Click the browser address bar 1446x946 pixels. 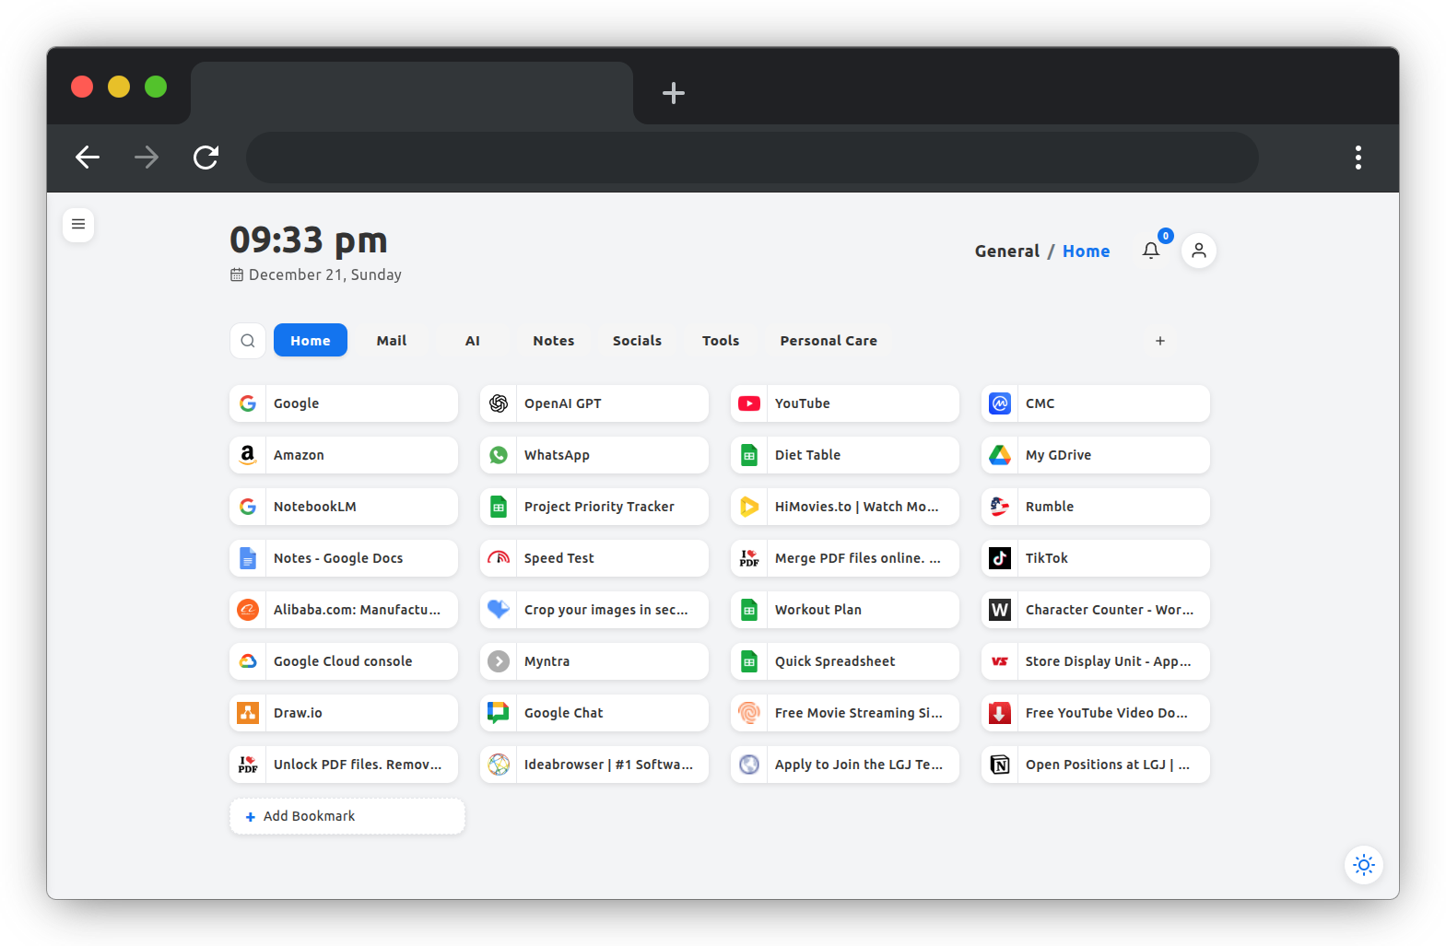(x=751, y=158)
